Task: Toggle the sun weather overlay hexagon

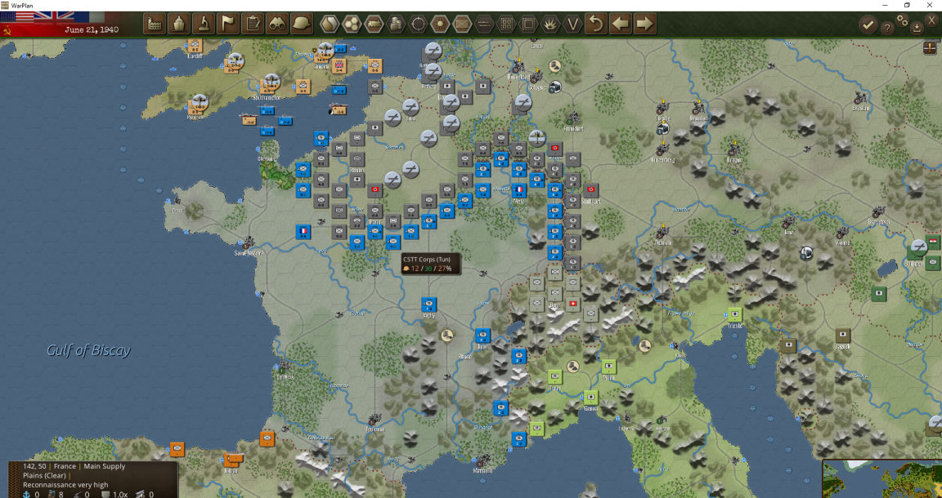Action: 441,24
